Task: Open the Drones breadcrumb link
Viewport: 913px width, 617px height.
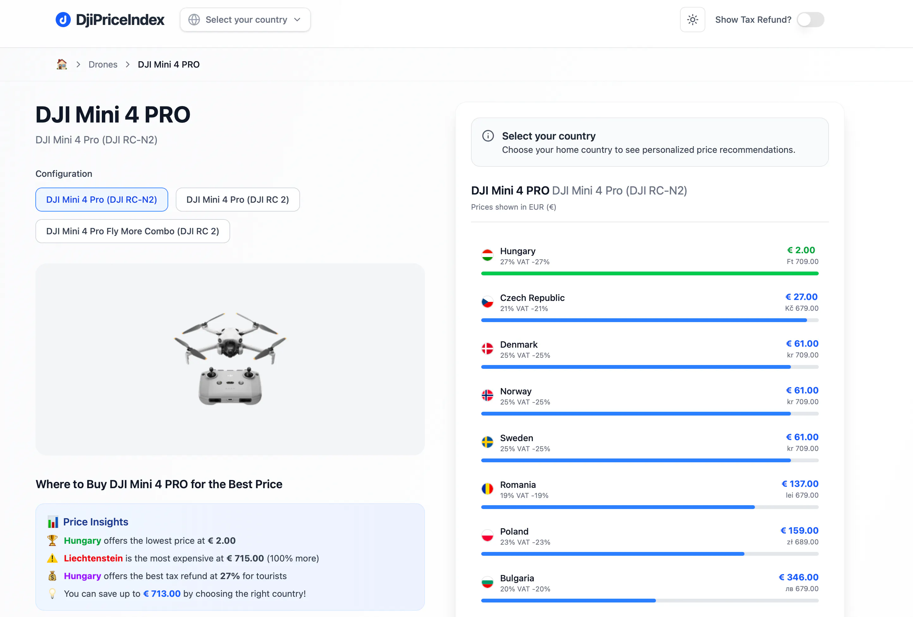Action: point(103,64)
